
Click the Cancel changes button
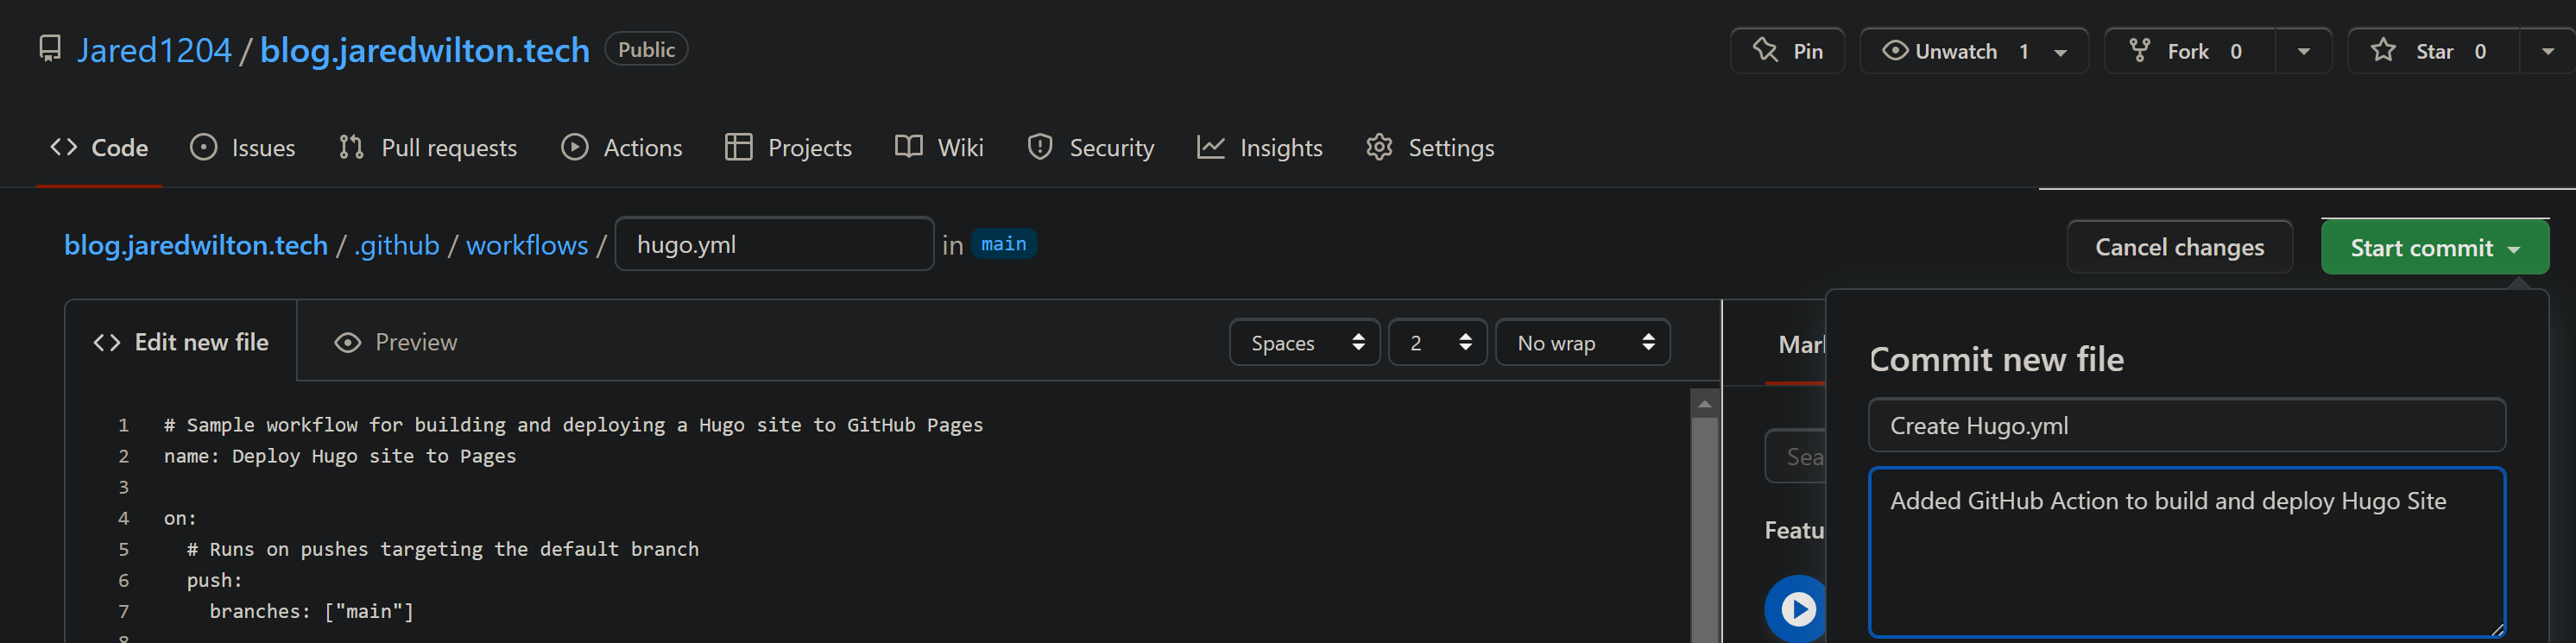tap(2179, 247)
